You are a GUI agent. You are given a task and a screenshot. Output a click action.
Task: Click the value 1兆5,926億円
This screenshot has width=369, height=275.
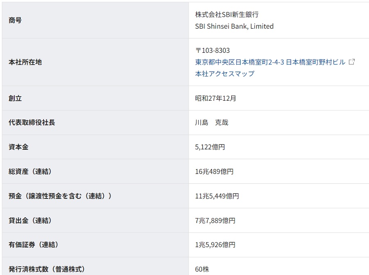tap(215, 245)
